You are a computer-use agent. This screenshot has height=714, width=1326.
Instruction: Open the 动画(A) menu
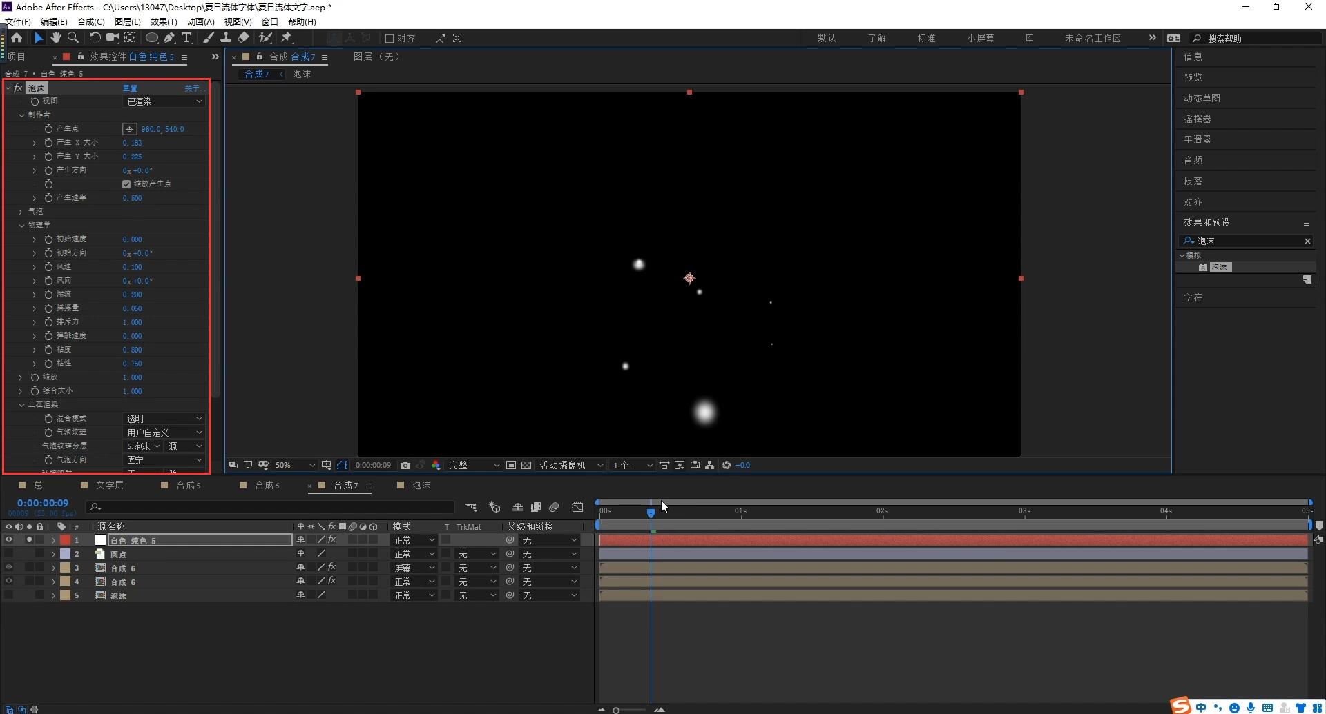tap(200, 21)
